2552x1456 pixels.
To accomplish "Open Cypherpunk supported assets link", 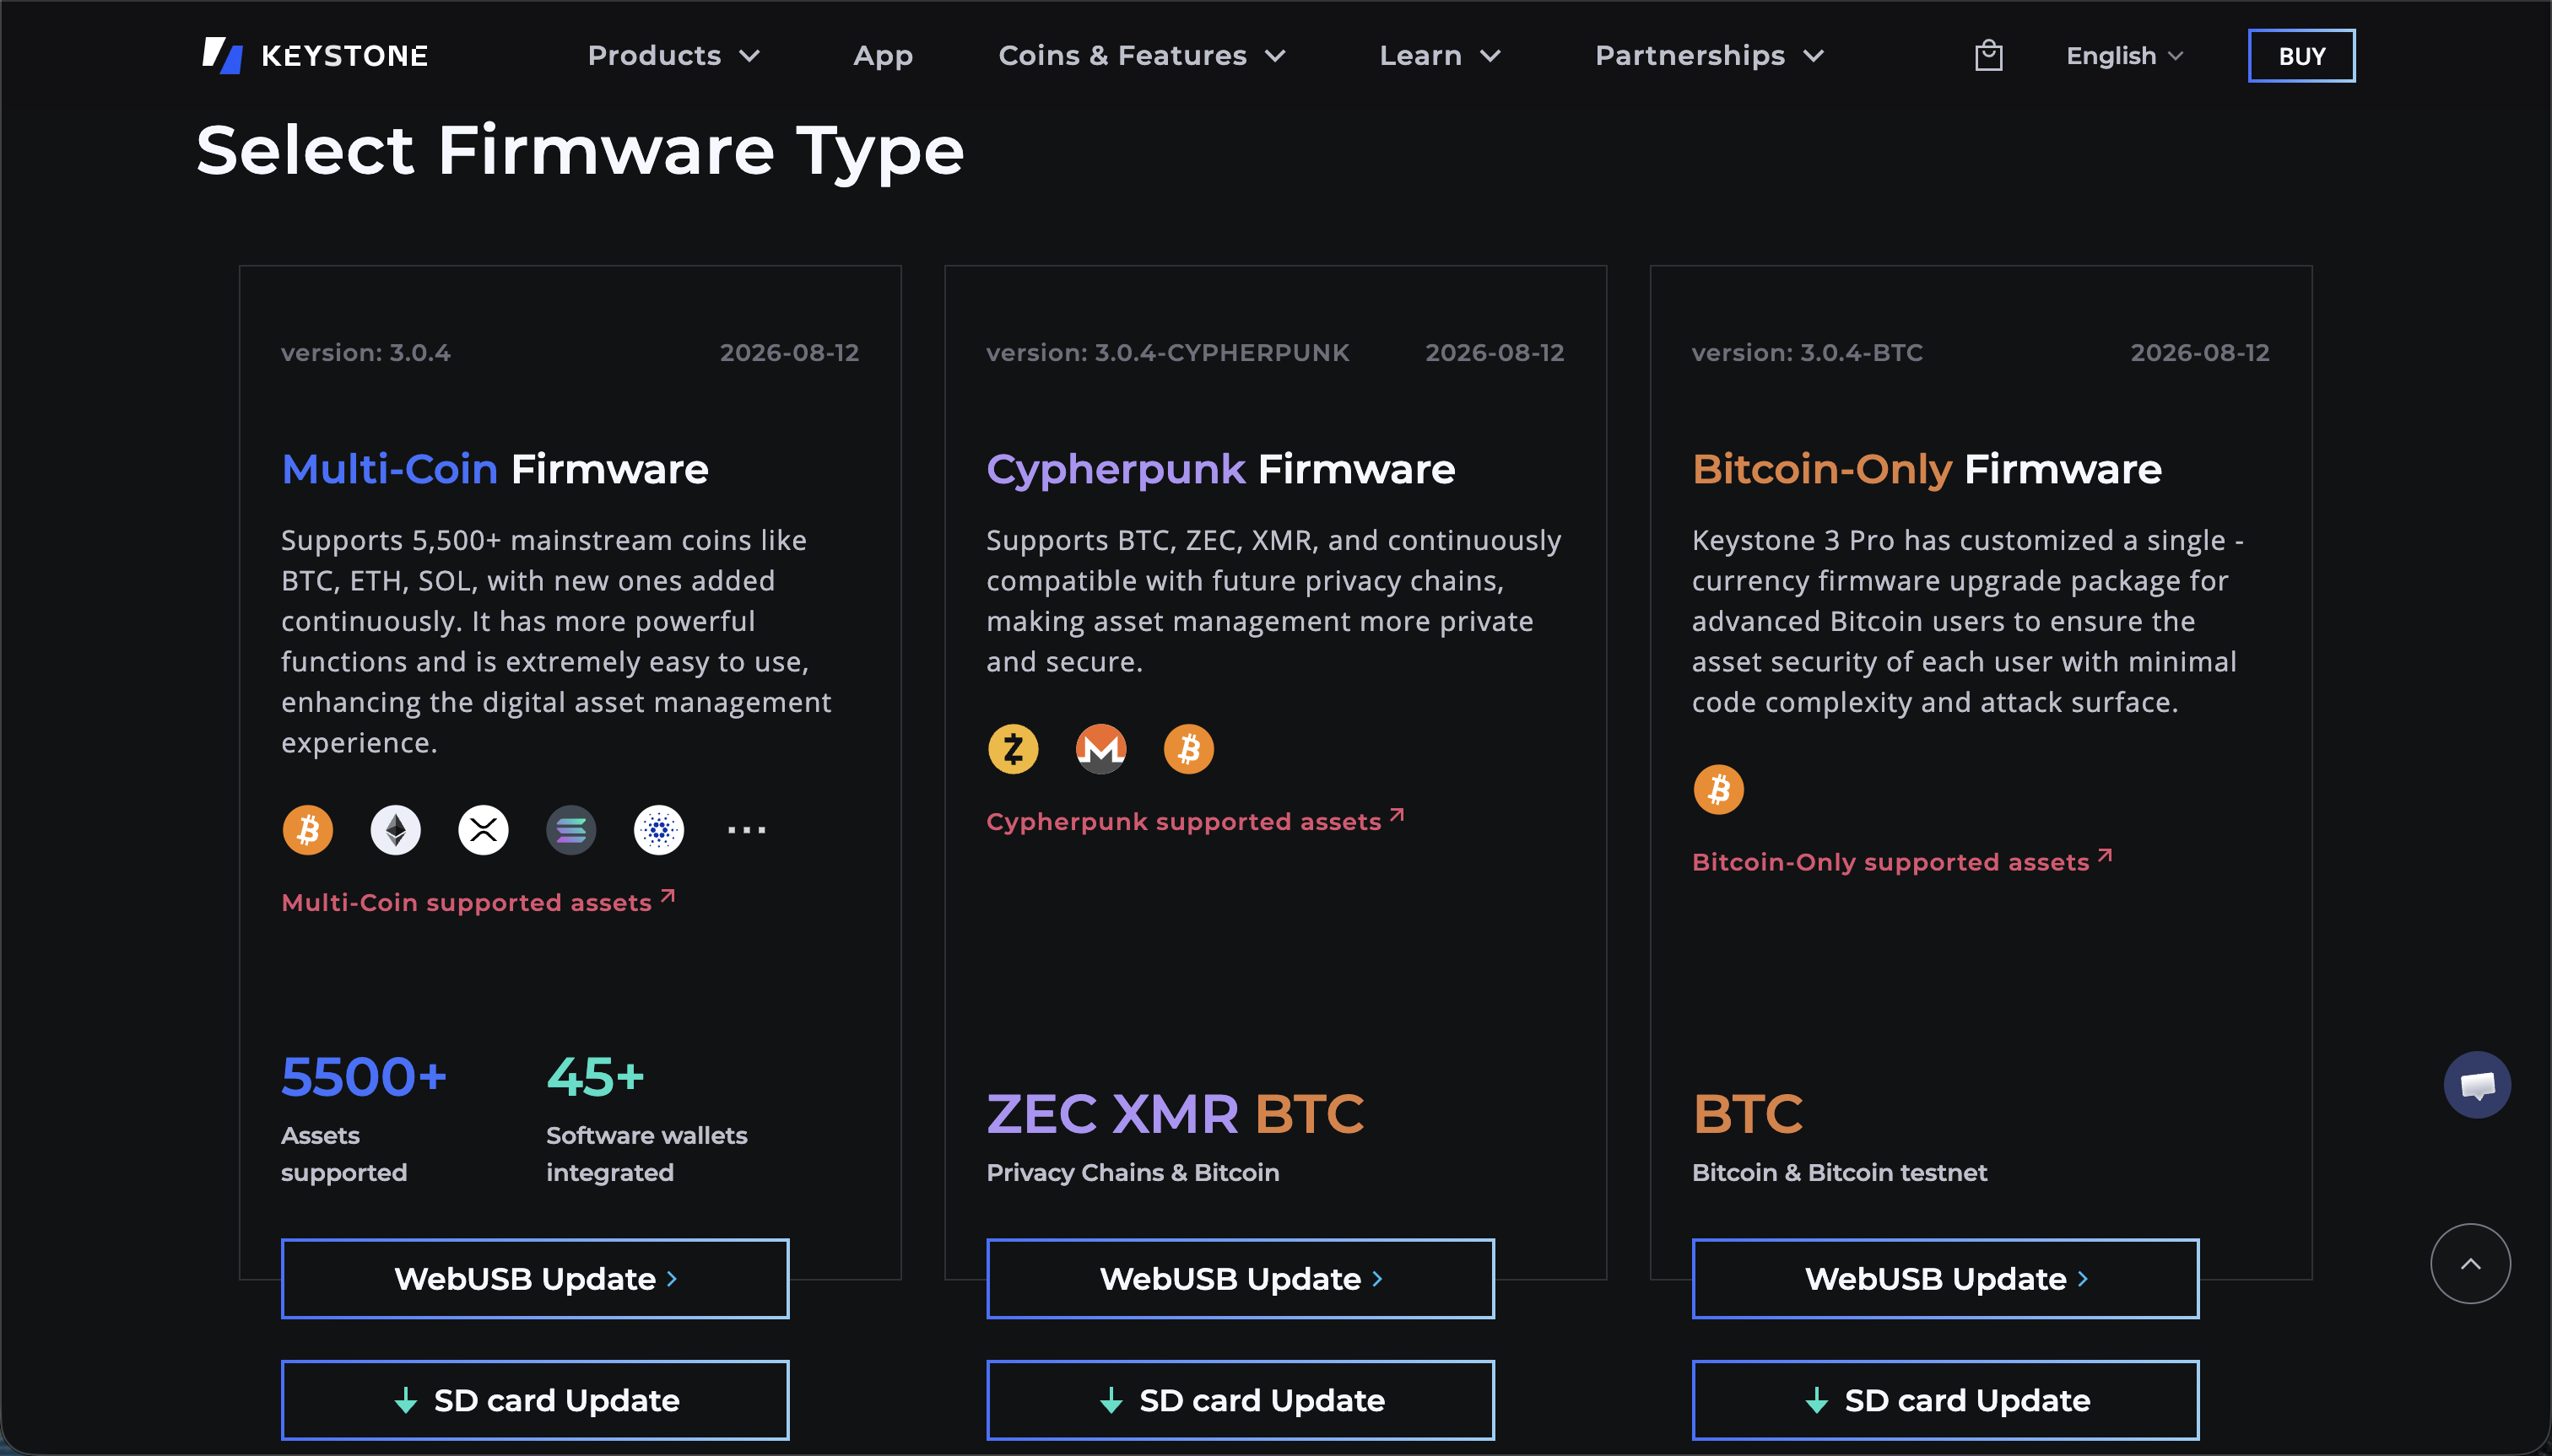I will (1196, 820).
